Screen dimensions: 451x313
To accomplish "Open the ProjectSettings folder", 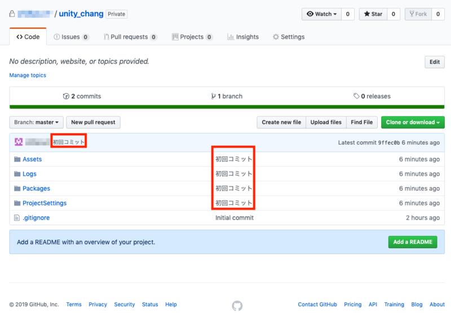I will pyautogui.click(x=45, y=203).
